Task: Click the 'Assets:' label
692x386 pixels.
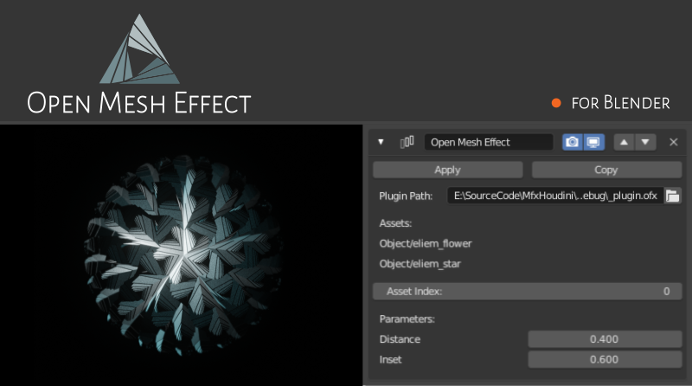Action: [395, 223]
